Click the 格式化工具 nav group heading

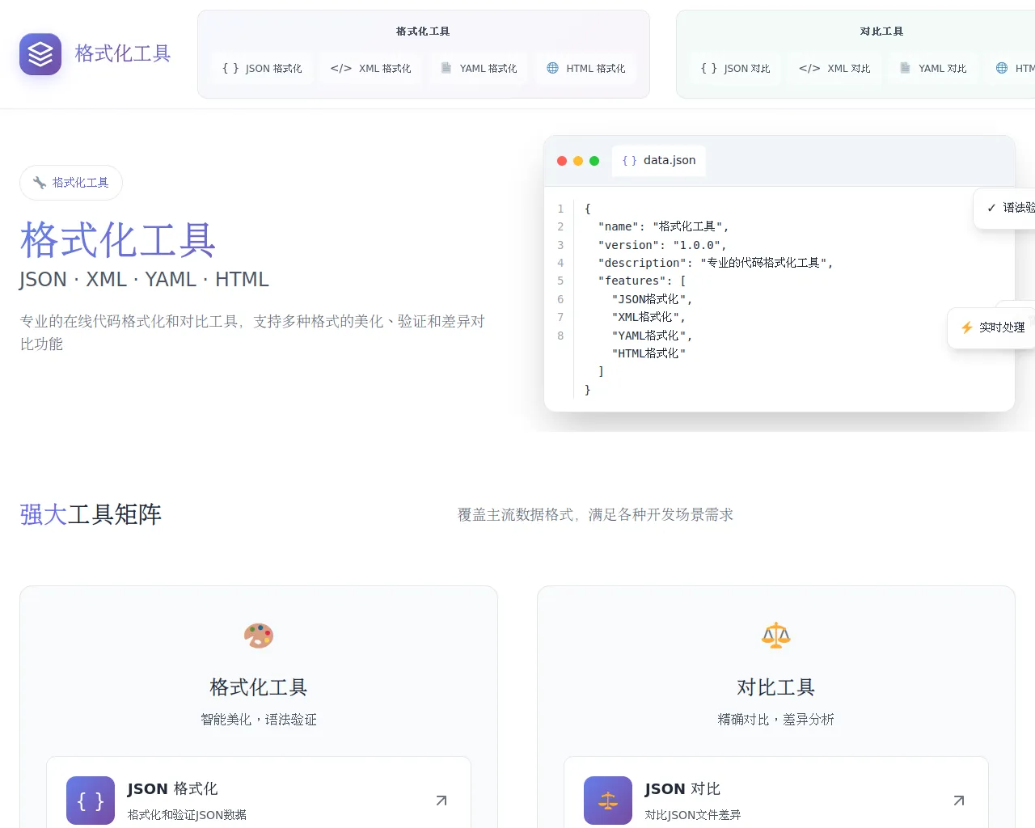pyautogui.click(x=423, y=32)
